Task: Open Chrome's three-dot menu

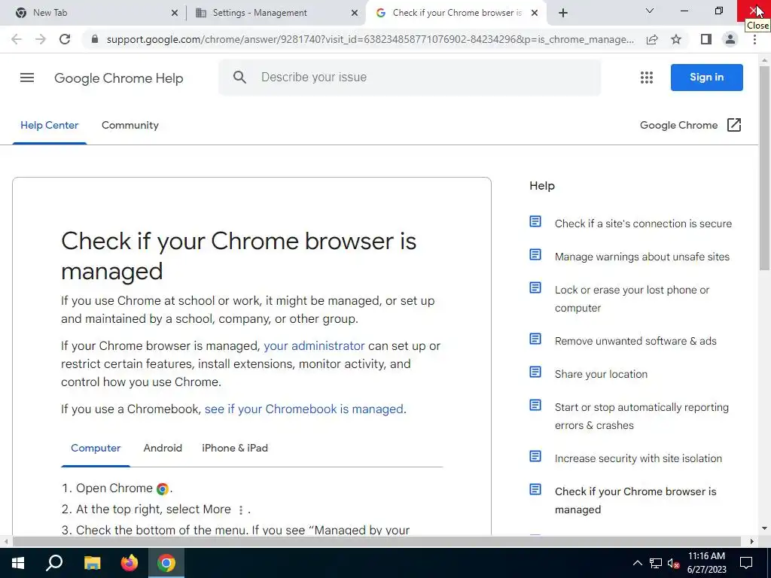Action: (754, 39)
